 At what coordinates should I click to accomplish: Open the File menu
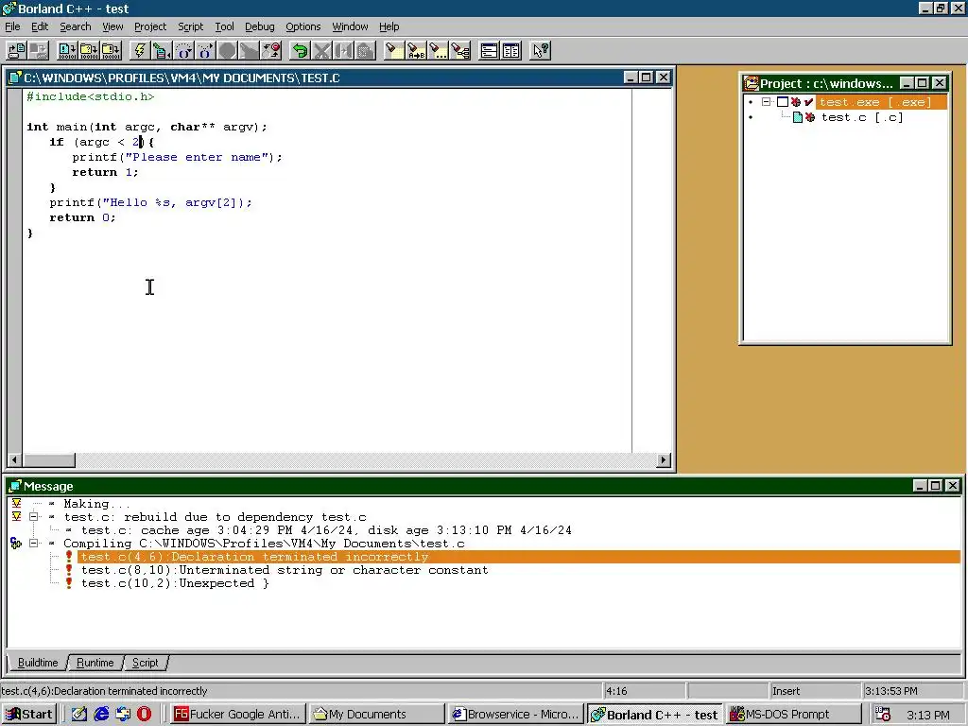(x=12, y=26)
